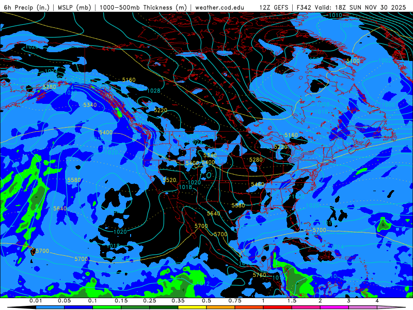
Task: Click the '1000' isobar label
Action: (388, 105)
